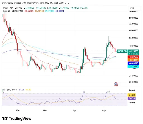Click the 48.50000 price axis label
Screen dimensions: 143x124
134,46
